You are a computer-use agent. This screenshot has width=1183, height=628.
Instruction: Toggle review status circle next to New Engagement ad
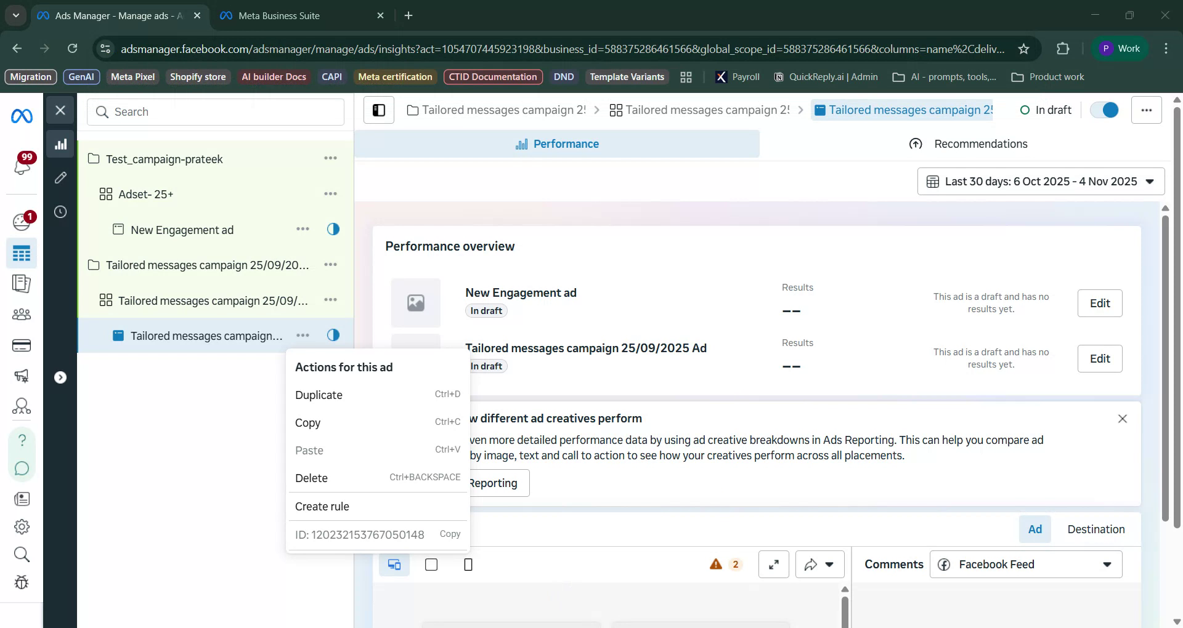point(333,229)
